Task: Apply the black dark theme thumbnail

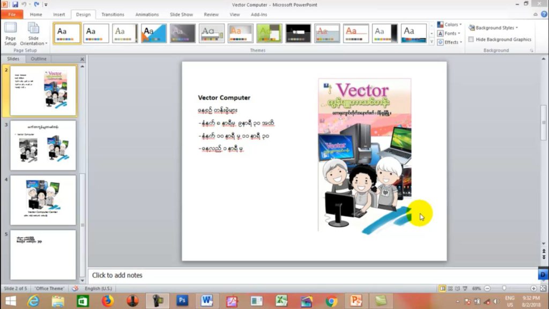Action: click(x=298, y=33)
